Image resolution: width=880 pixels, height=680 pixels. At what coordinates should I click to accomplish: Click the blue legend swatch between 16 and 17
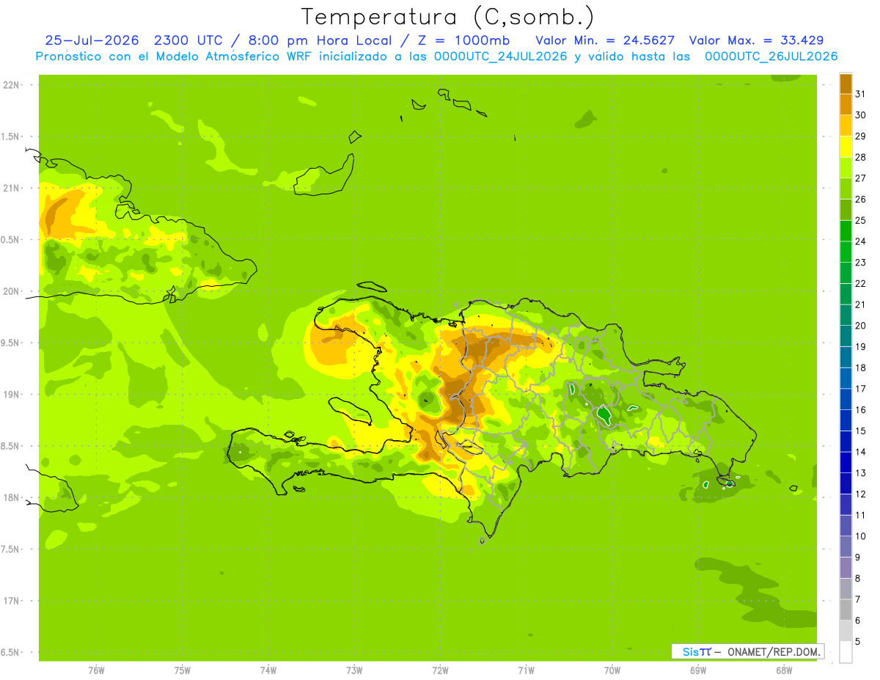(x=846, y=400)
